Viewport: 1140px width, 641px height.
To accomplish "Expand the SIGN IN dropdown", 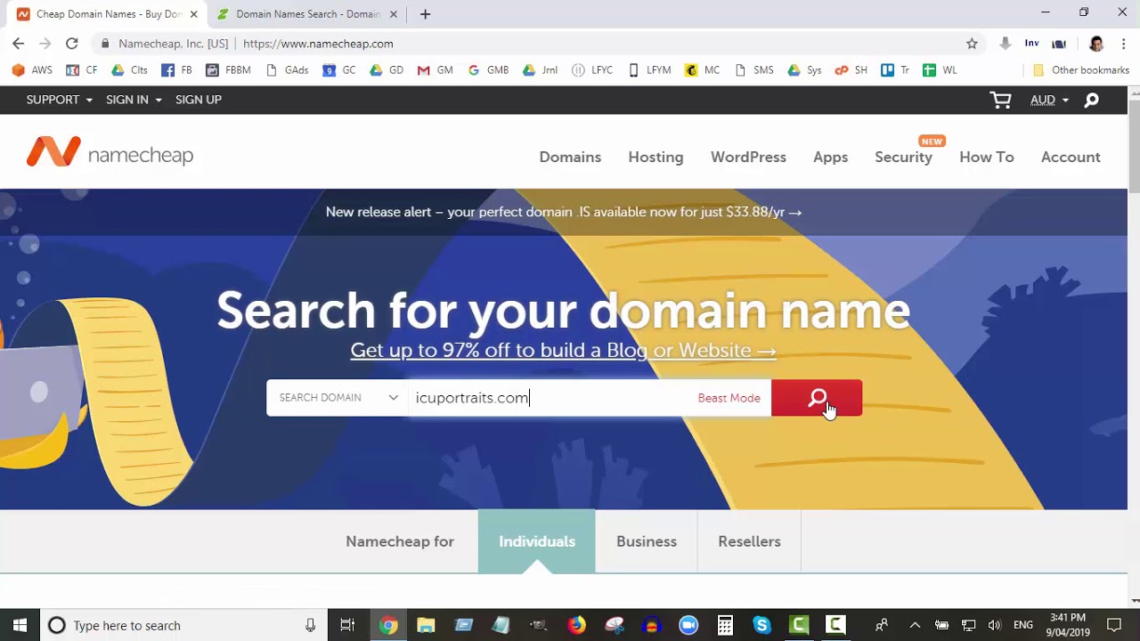I will click(x=134, y=100).
